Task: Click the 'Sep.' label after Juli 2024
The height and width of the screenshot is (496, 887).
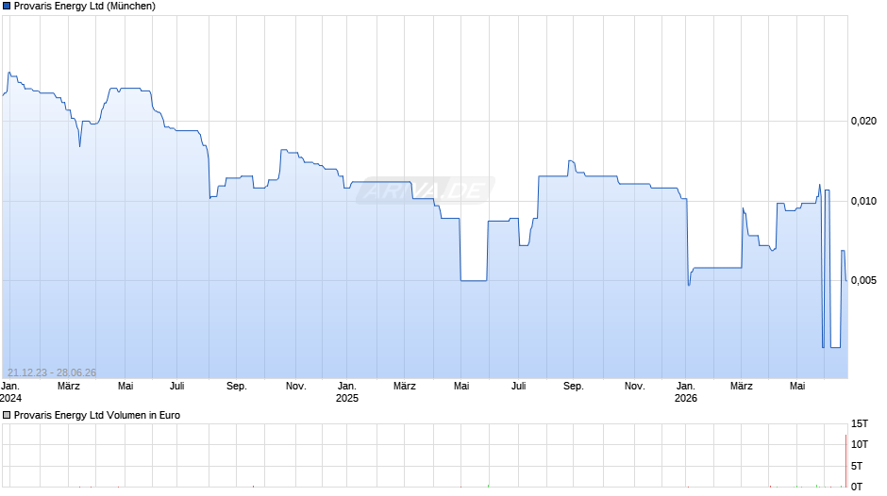Action: [237, 386]
